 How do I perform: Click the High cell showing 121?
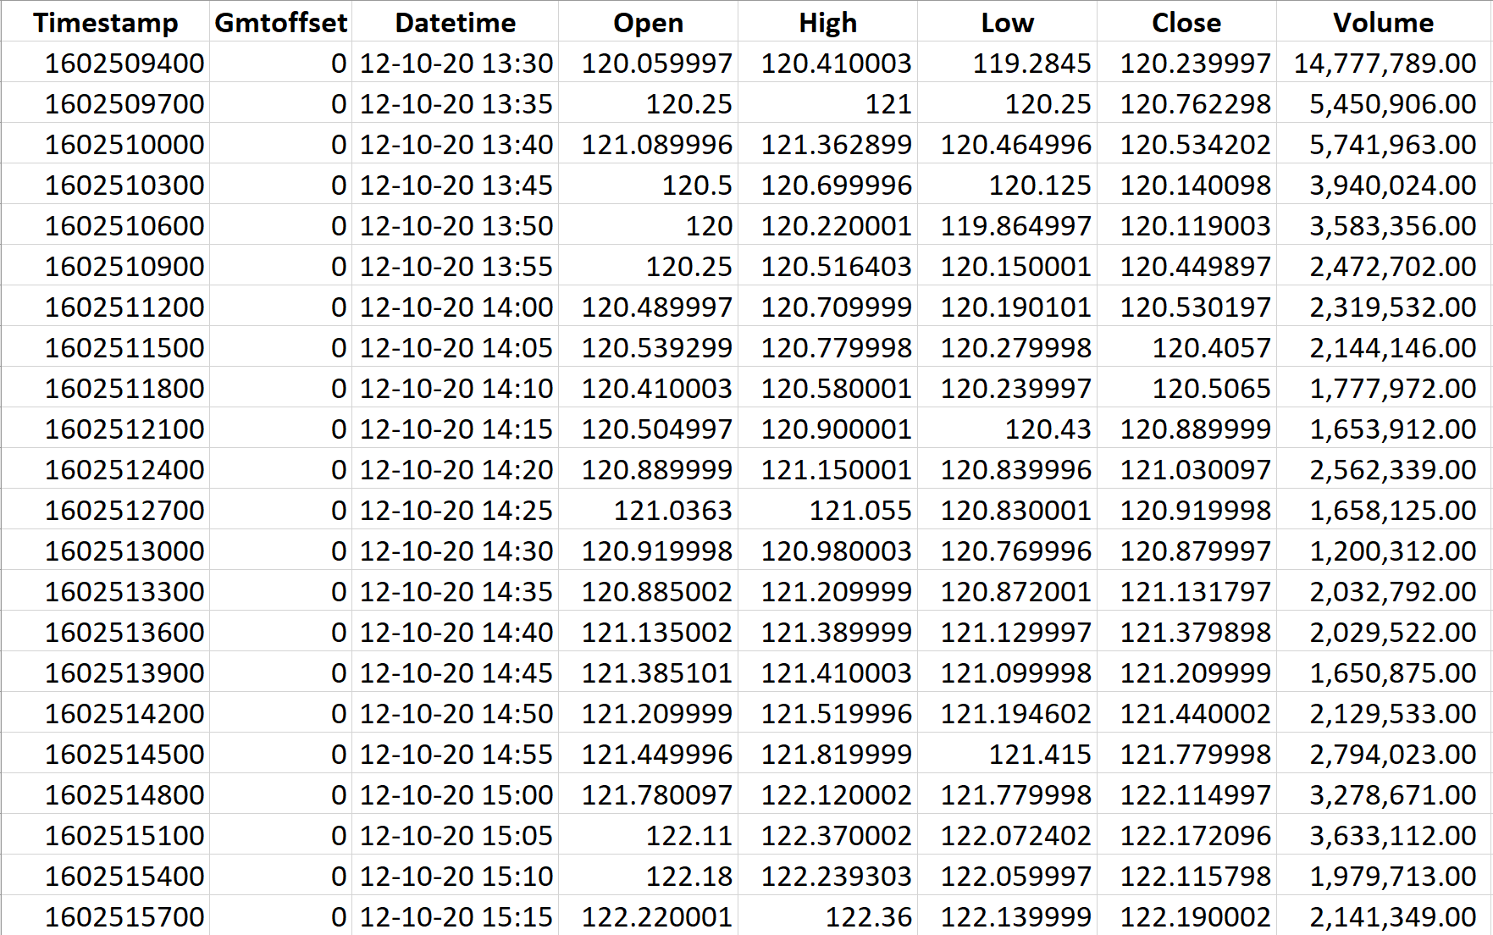pos(828,103)
